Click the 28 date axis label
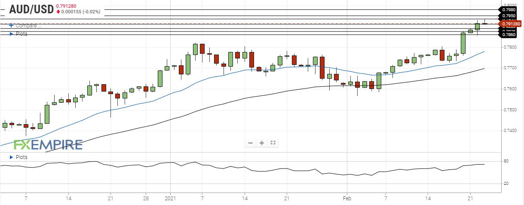Image resolution: width=524 pixels, height=205 pixels. (x=146, y=199)
